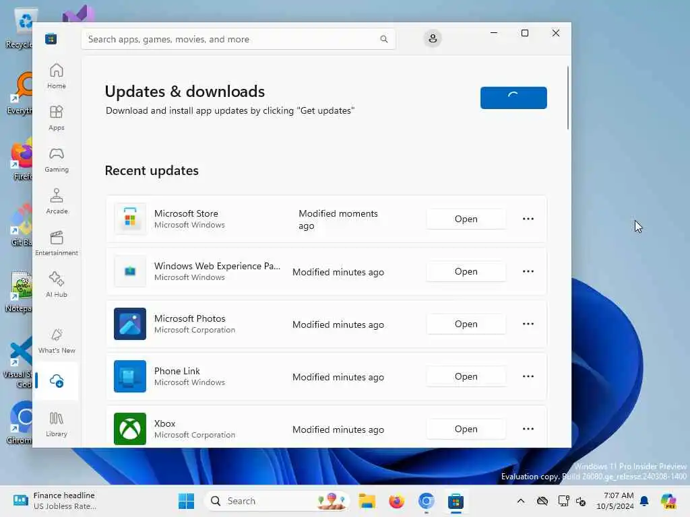Image resolution: width=690 pixels, height=517 pixels.
Task: Open the Finance headline widget
Action: click(x=55, y=501)
